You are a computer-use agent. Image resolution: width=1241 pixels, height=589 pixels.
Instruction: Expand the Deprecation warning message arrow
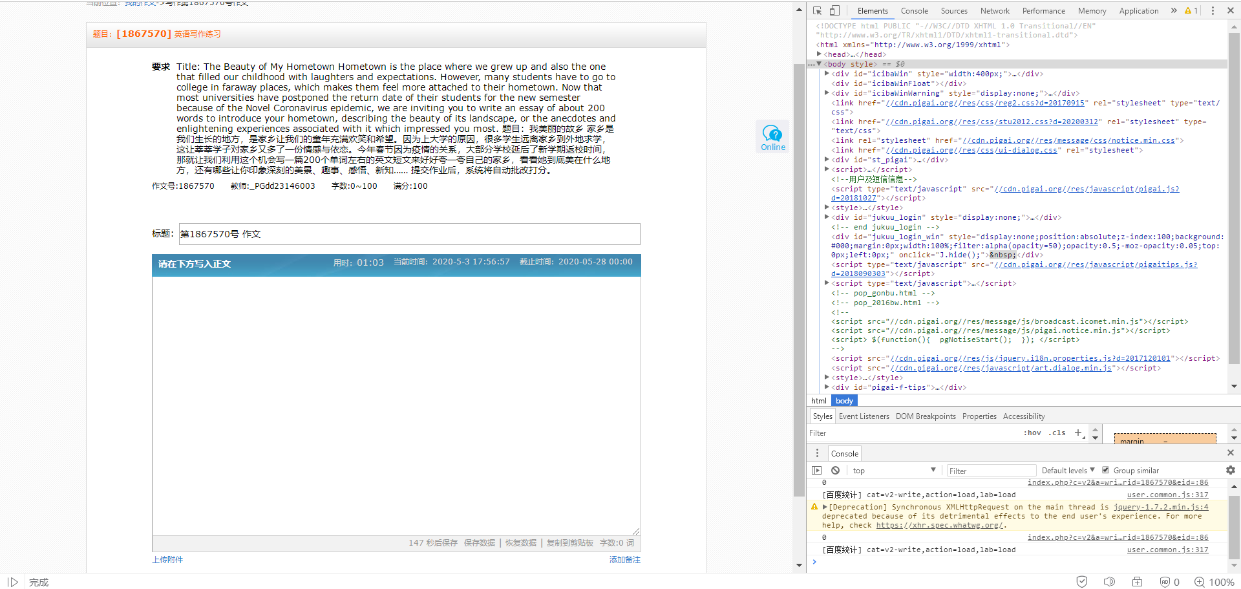[x=825, y=507]
